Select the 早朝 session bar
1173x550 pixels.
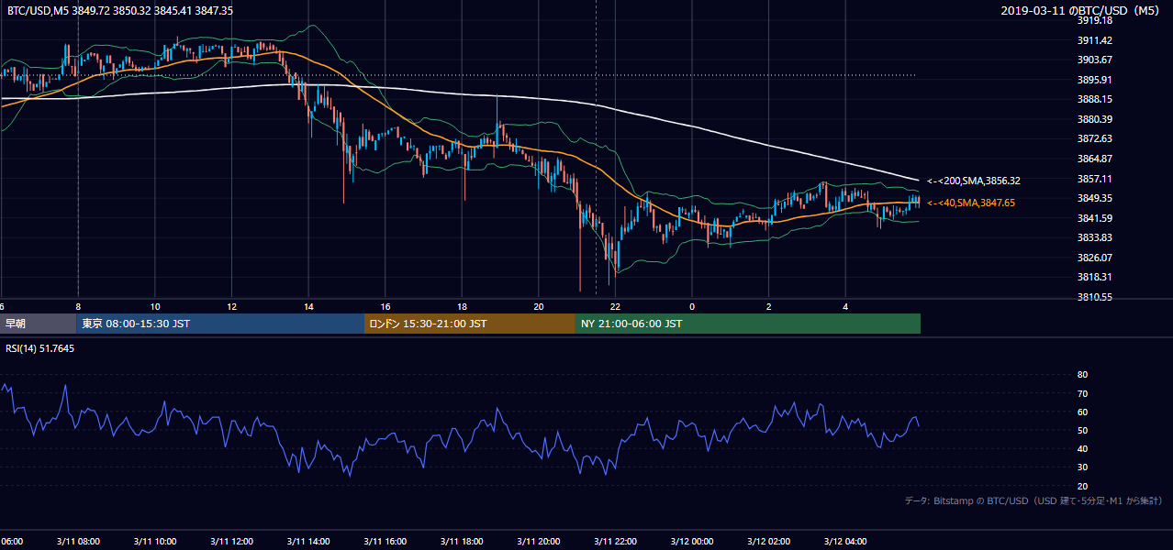point(39,324)
